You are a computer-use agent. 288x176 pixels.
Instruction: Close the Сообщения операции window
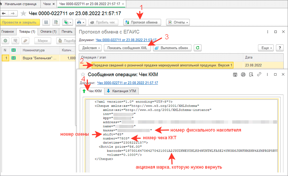pos(283,74)
